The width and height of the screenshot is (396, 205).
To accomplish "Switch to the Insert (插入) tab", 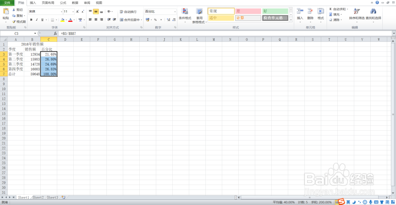I will 33,3.
